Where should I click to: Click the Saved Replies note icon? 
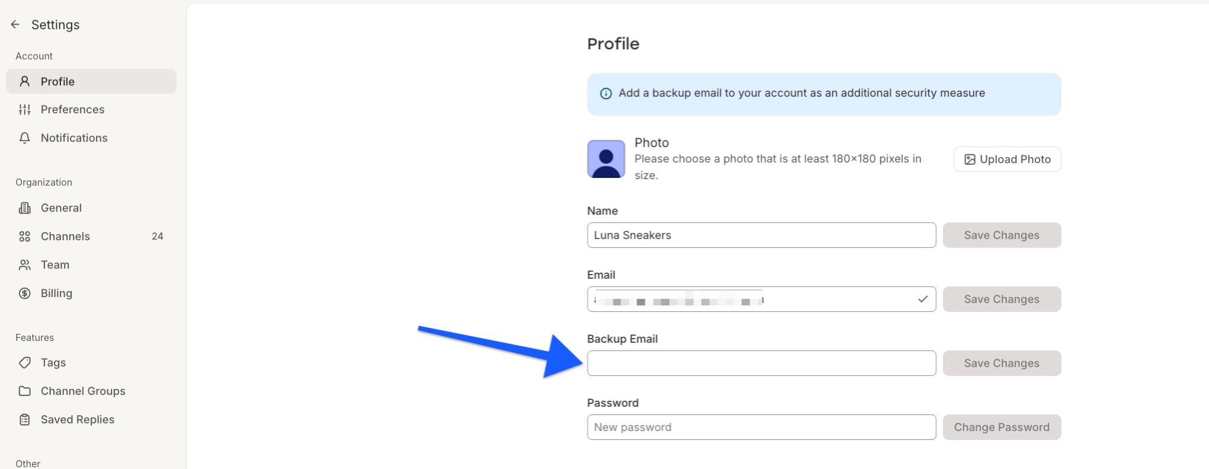point(25,419)
